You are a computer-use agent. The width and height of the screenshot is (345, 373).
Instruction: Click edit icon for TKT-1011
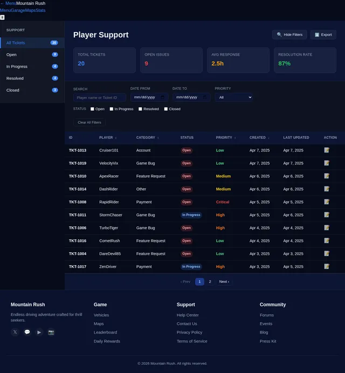click(x=327, y=215)
